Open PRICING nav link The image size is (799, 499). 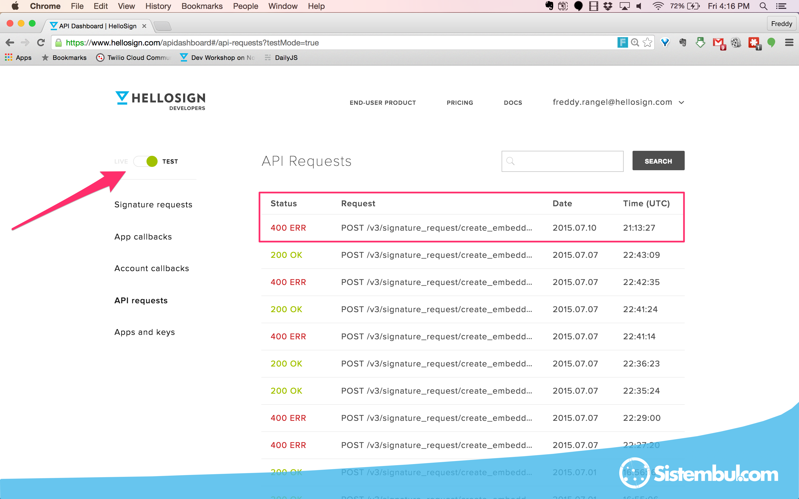tap(460, 103)
